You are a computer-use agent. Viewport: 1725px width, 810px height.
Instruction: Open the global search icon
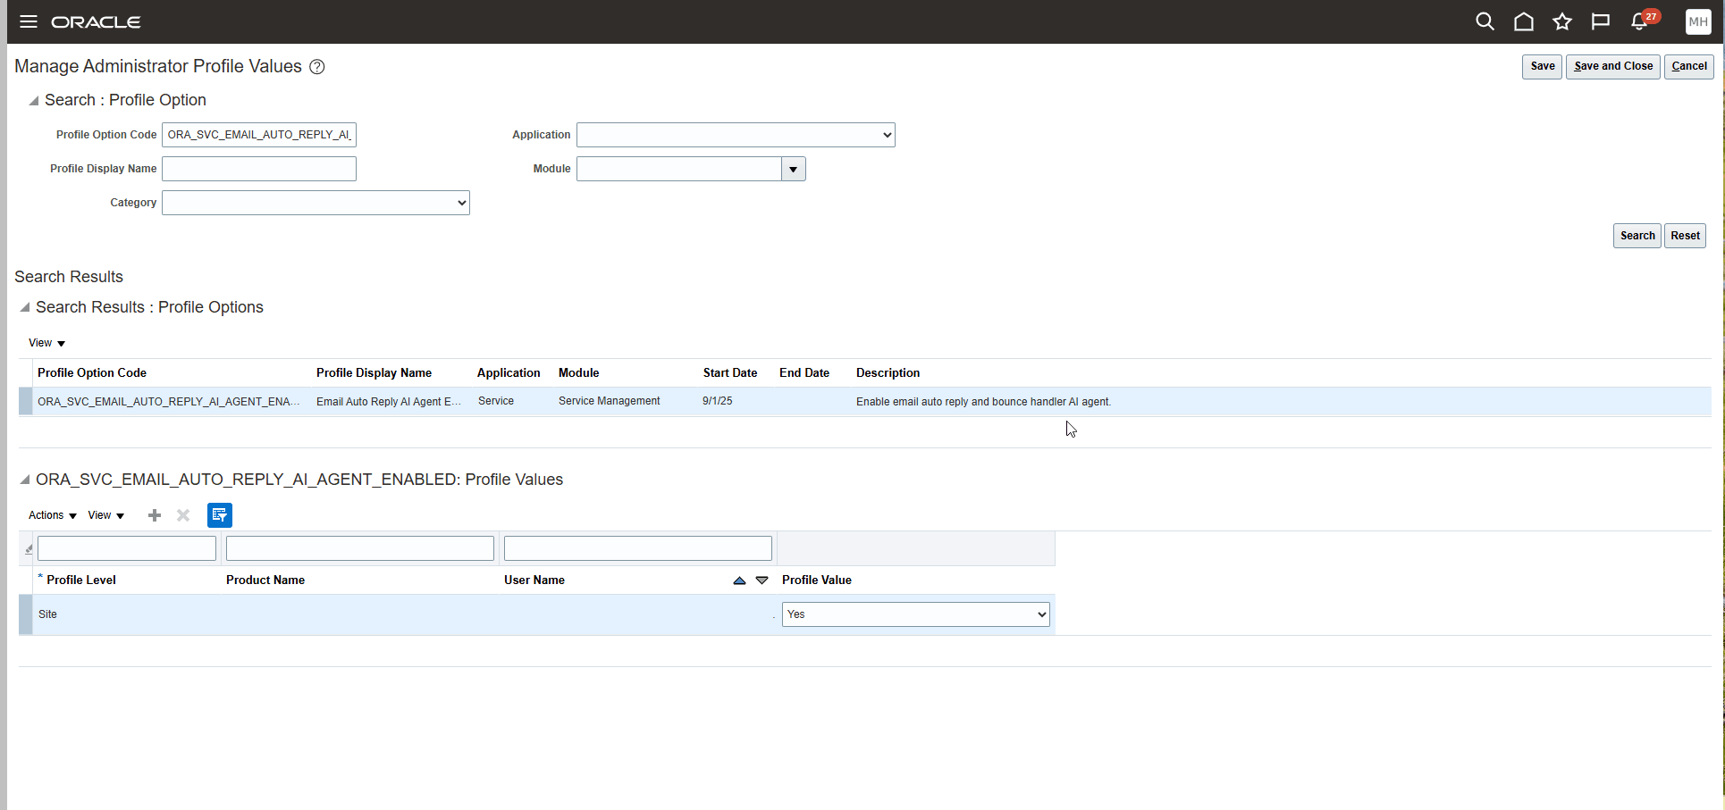pyautogui.click(x=1485, y=21)
